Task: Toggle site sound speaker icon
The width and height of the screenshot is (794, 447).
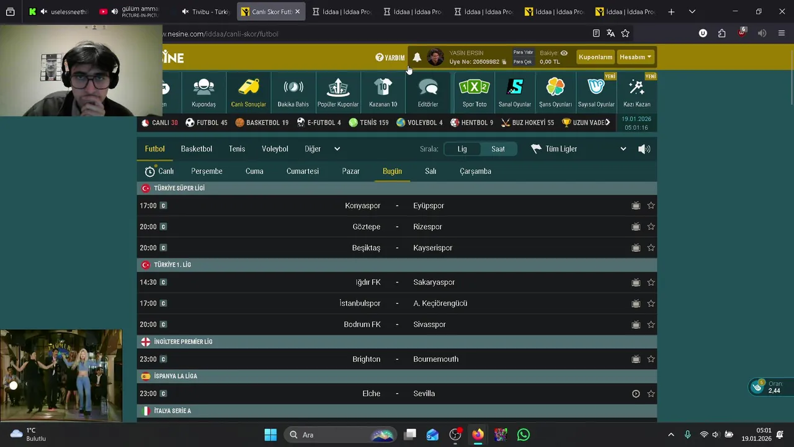Action: (x=645, y=149)
